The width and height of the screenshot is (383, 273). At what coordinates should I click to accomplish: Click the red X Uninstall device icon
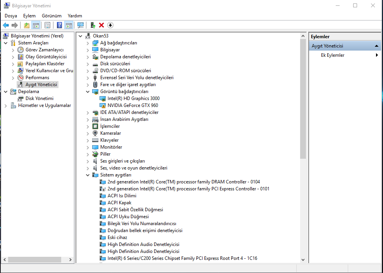101,25
